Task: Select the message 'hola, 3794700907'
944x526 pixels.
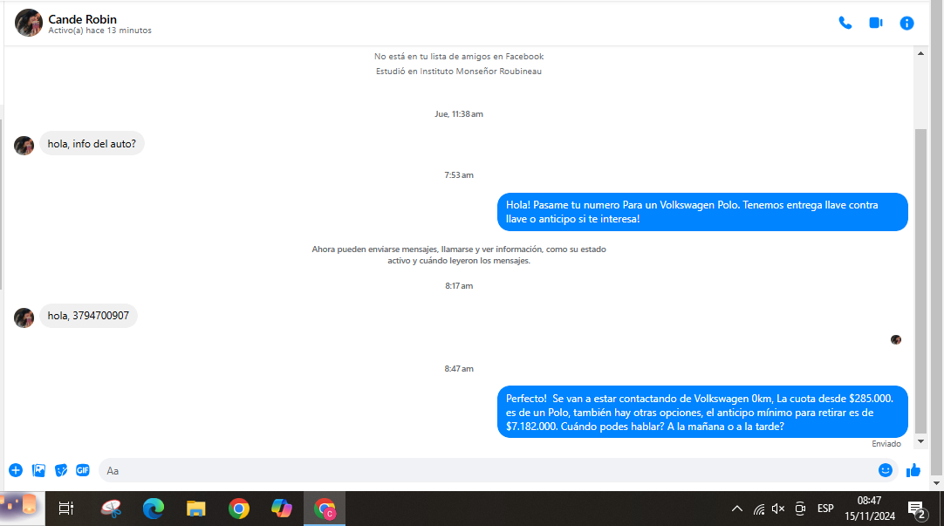Action: 88,316
